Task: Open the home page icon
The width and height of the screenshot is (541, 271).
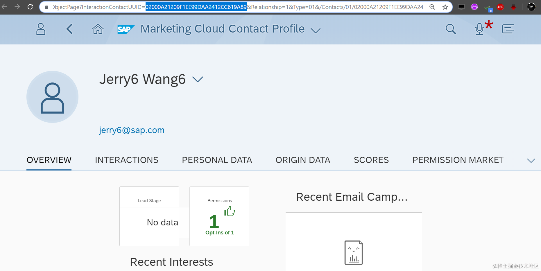Action: (98, 29)
